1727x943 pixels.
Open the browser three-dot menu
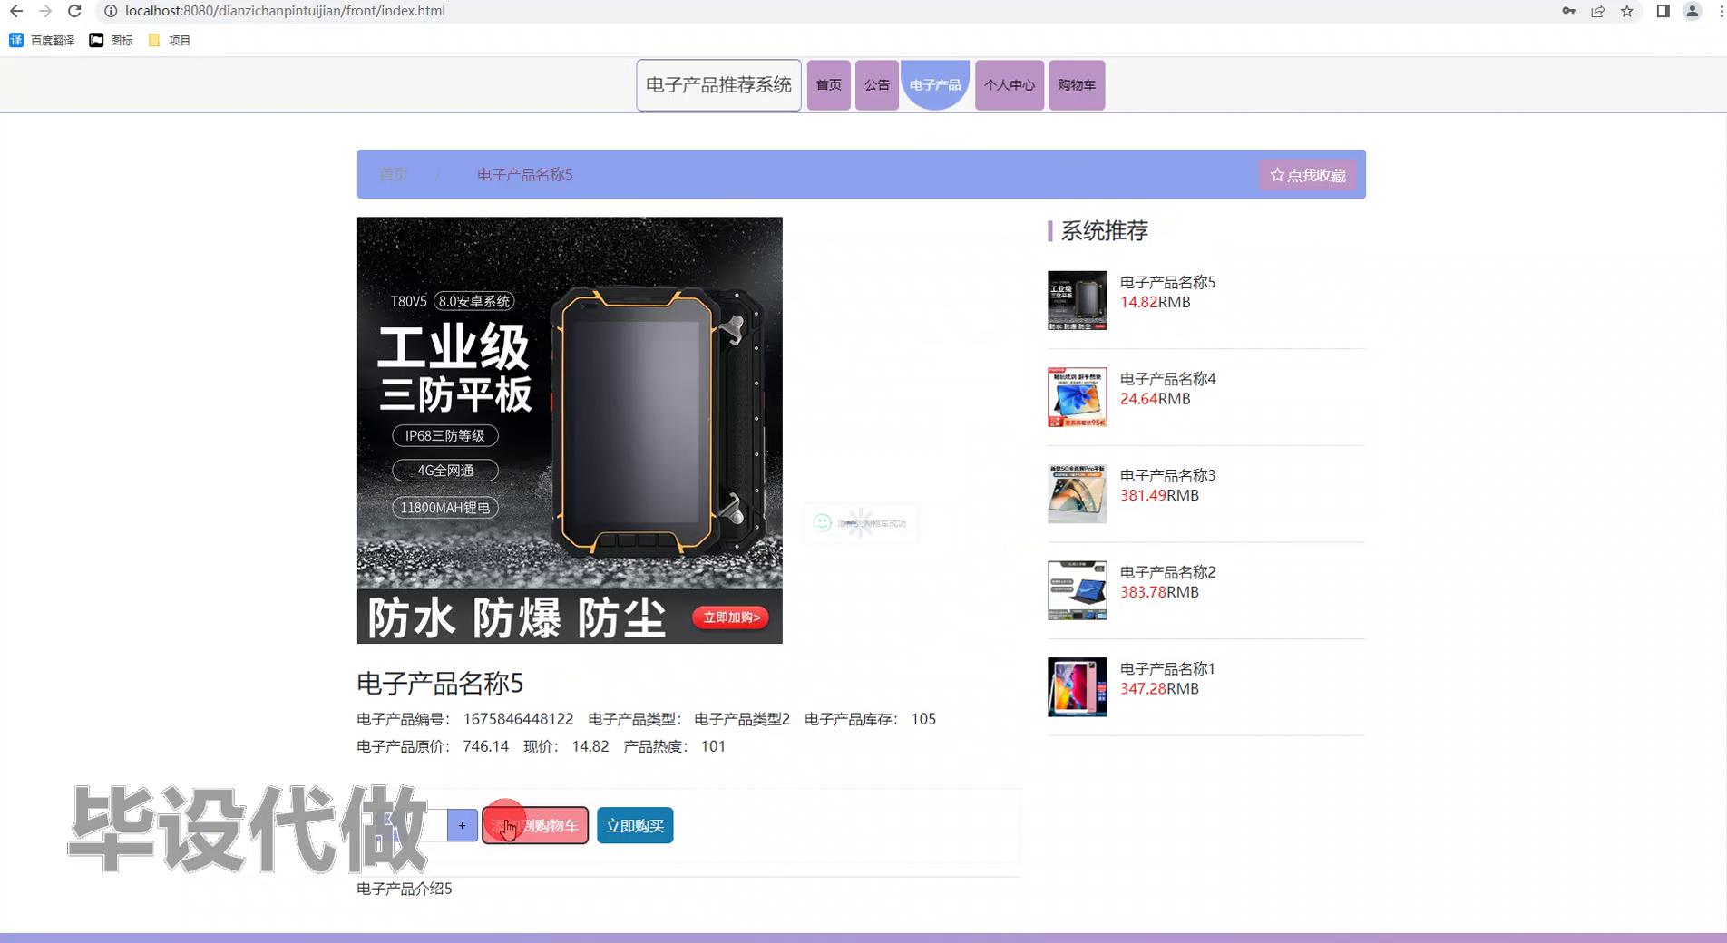1721,11
